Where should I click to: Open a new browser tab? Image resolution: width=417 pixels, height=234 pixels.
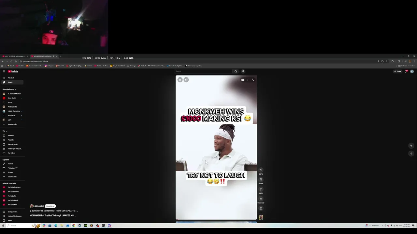(61, 56)
